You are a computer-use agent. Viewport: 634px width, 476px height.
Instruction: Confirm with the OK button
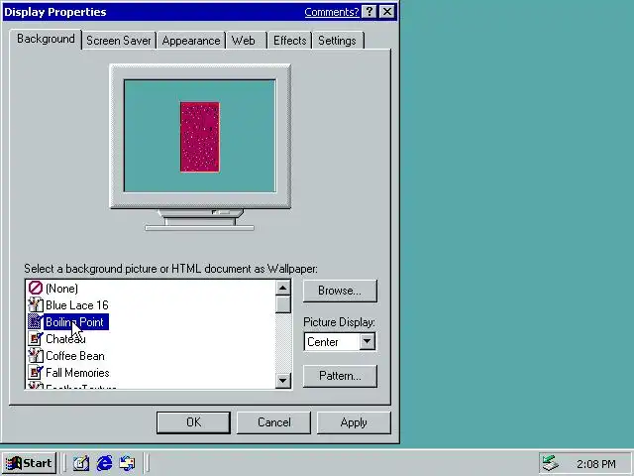(x=193, y=422)
